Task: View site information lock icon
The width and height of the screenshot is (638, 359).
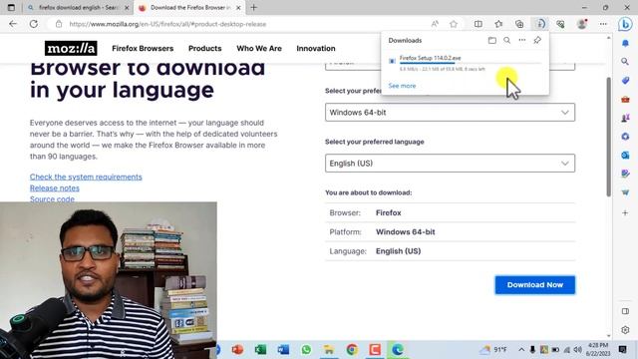Action: click(59, 24)
